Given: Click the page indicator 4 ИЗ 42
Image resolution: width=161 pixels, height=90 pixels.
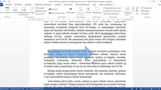Looking at the screenshot, I should 4,89.
